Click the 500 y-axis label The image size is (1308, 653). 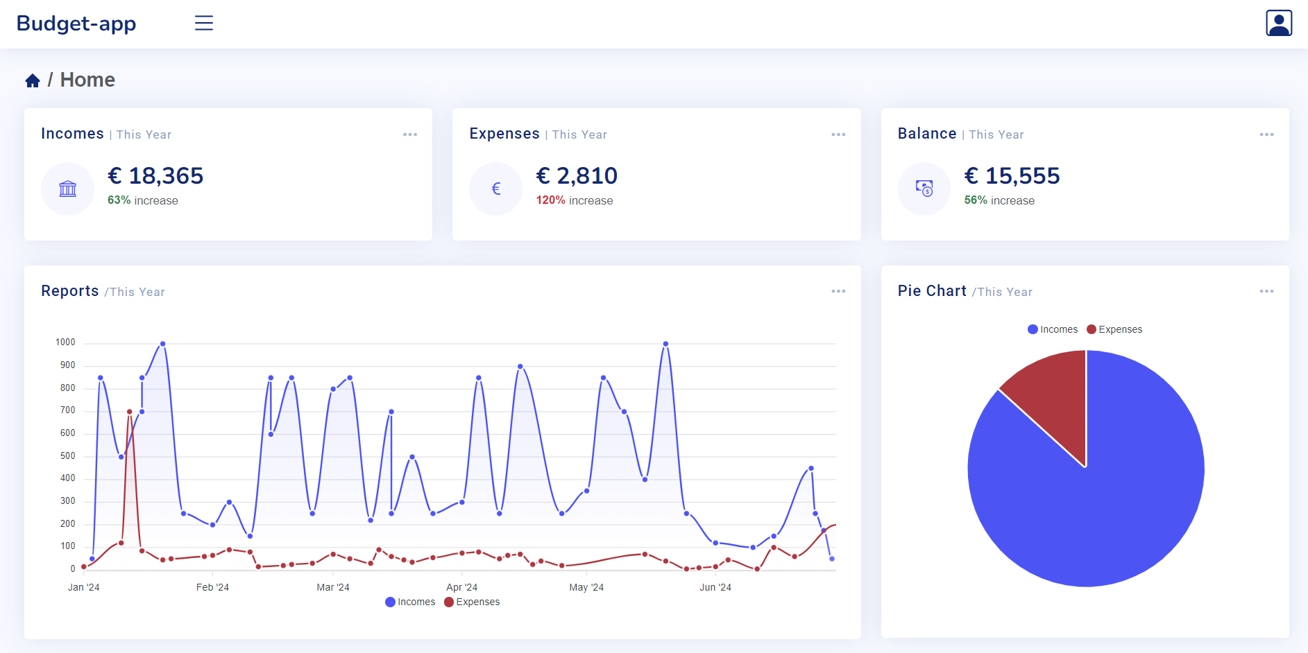68,456
